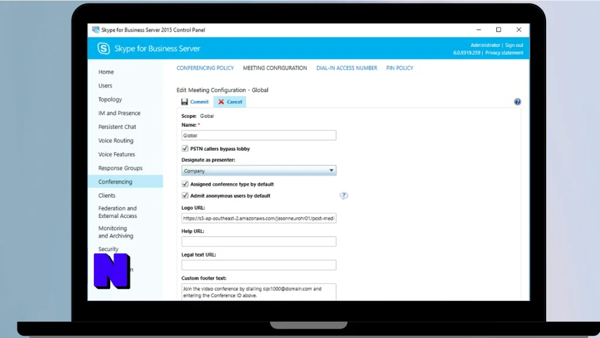
Task: Click the Sign out link
Action: pos(514,45)
